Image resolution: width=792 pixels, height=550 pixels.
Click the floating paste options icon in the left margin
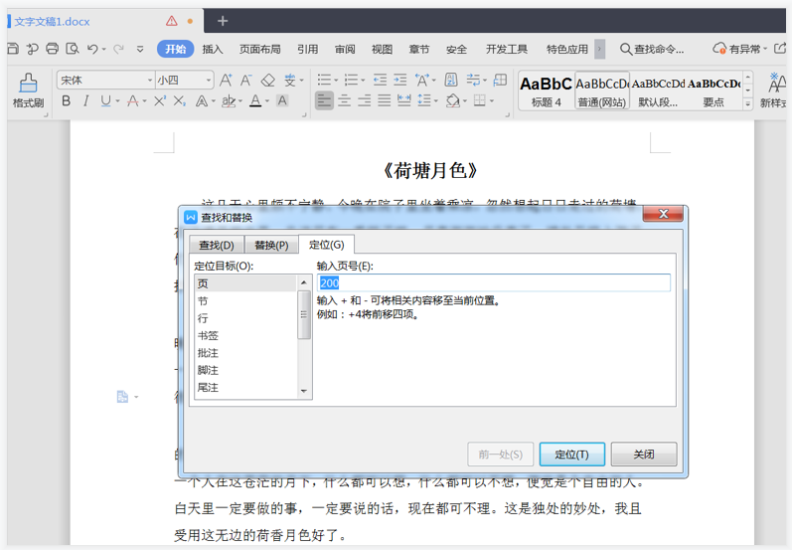(x=122, y=397)
